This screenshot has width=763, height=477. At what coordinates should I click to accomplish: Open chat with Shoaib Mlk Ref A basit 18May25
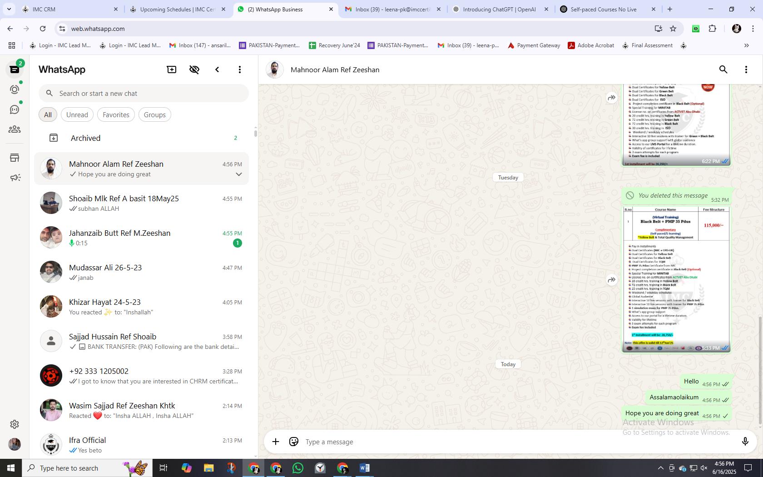(x=142, y=203)
